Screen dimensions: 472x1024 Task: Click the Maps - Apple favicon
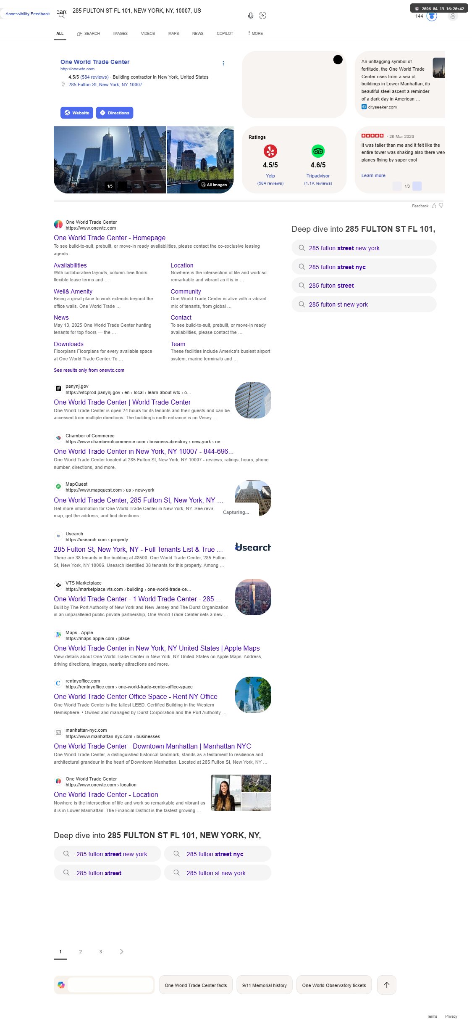[58, 635]
